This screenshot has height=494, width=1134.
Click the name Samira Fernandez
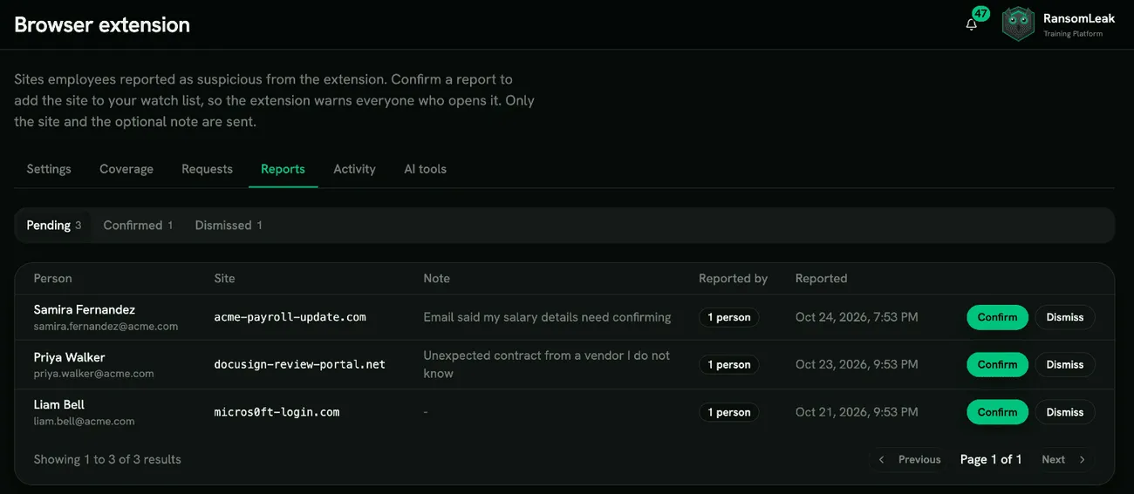click(x=85, y=309)
